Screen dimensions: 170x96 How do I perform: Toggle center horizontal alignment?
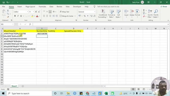(x=47, y=16)
